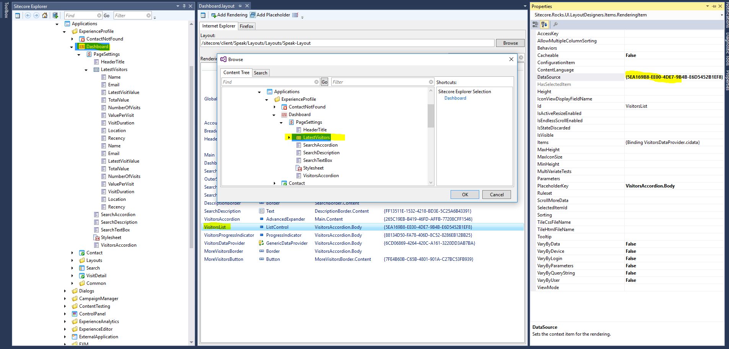Activate the Dashboard.layout document tab
The width and height of the screenshot is (729, 349).
pos(217,6)
